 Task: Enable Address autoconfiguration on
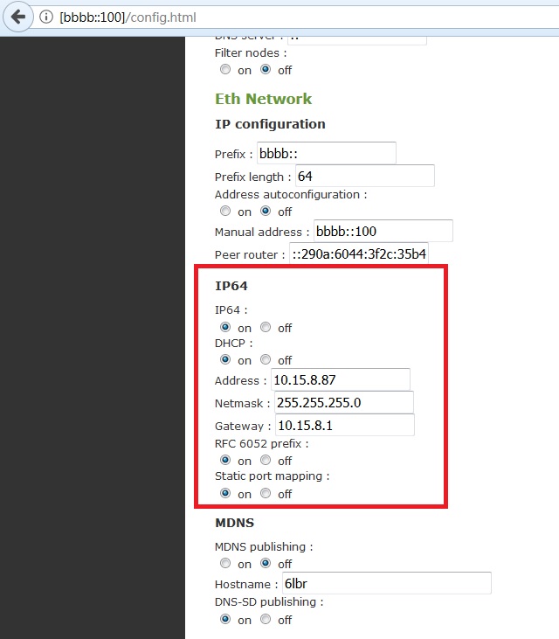coord(225,211)
